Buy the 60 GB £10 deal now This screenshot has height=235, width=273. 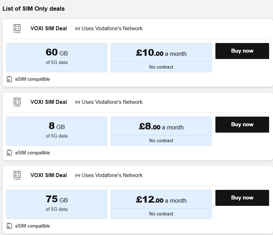tap(242, 51)
